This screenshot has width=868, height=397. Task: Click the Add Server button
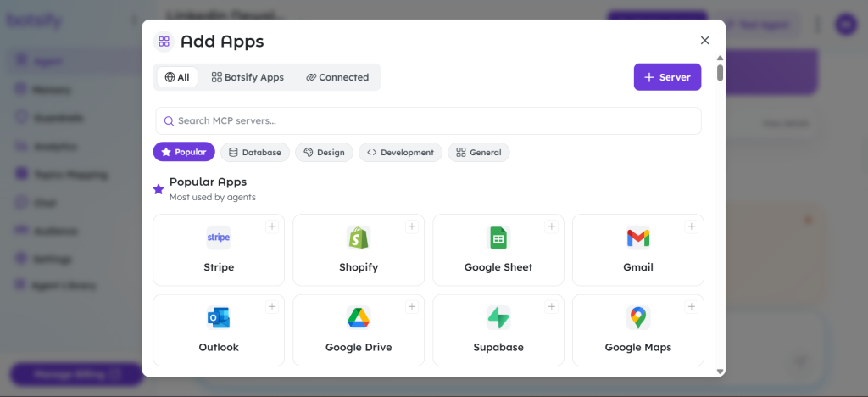click(x=668, y=77)
